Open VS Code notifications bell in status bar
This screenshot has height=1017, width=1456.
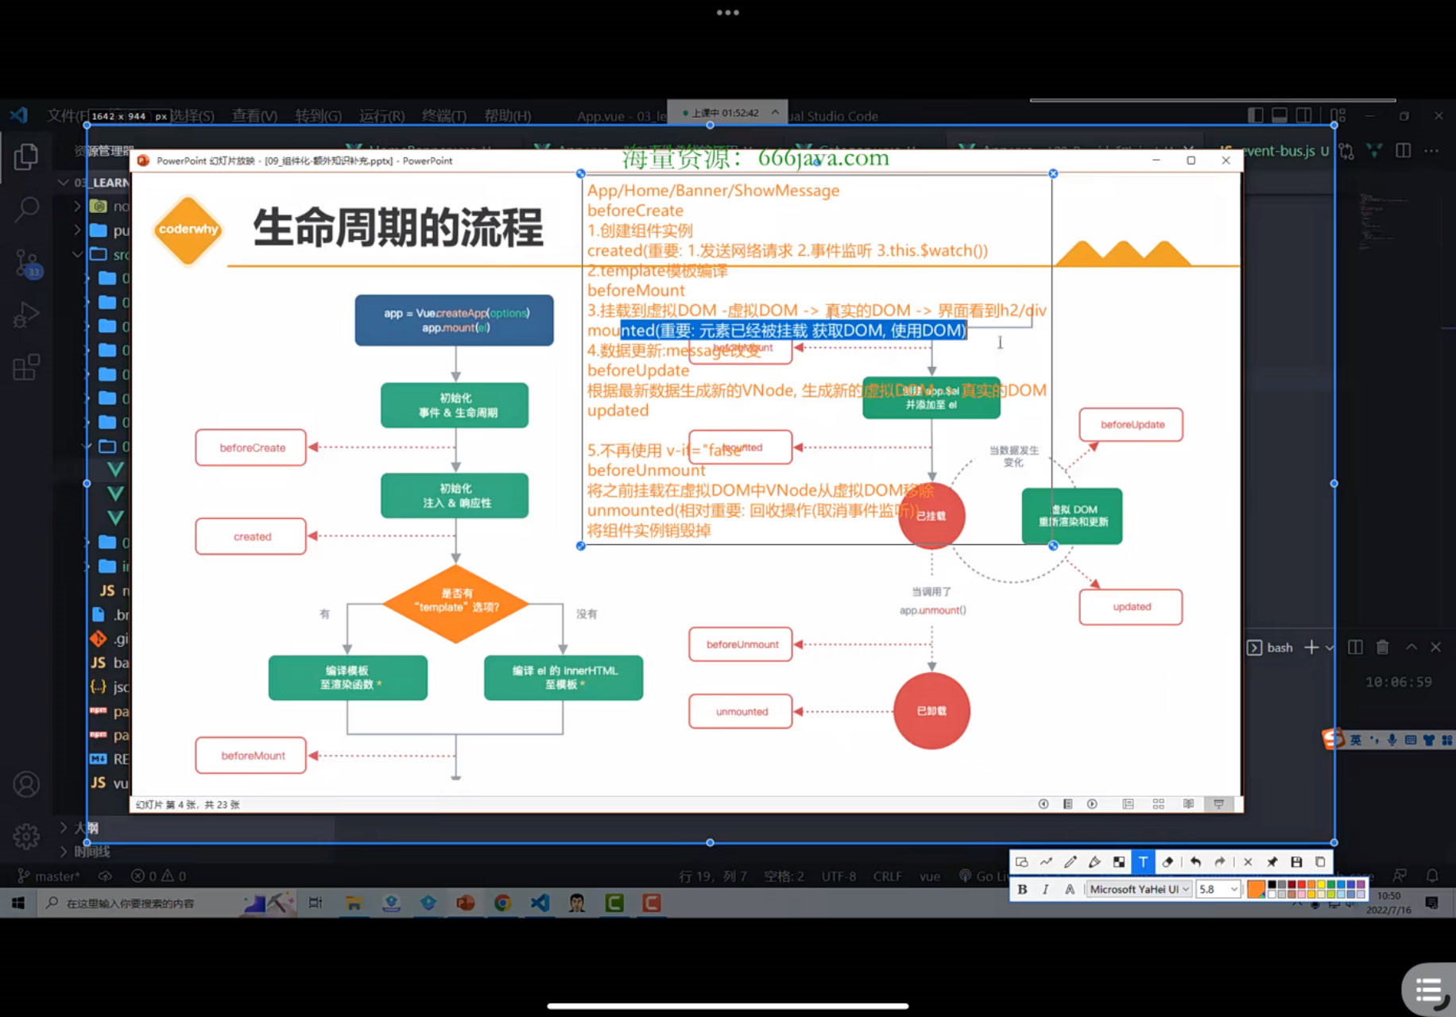[x=1432, y=876]
